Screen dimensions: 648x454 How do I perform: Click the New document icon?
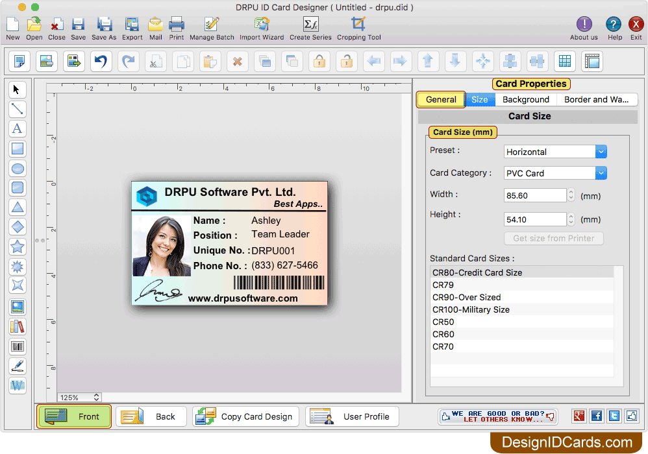coord(13,29)
